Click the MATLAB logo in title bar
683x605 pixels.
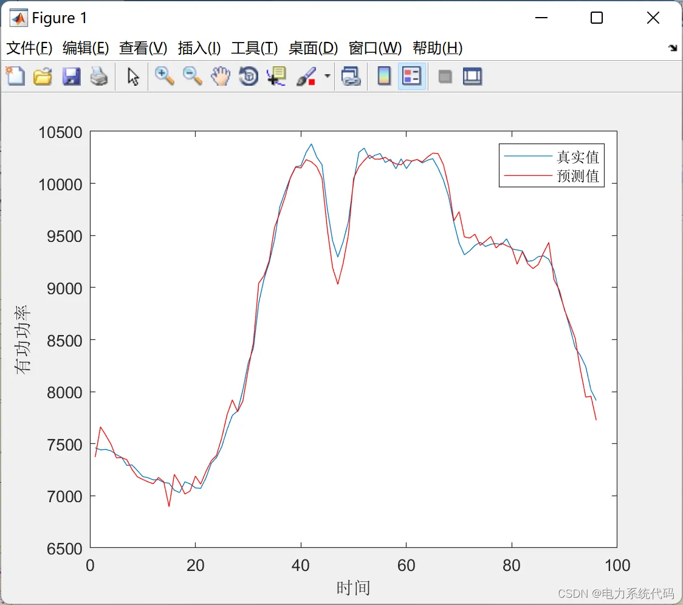coord(18,18)
